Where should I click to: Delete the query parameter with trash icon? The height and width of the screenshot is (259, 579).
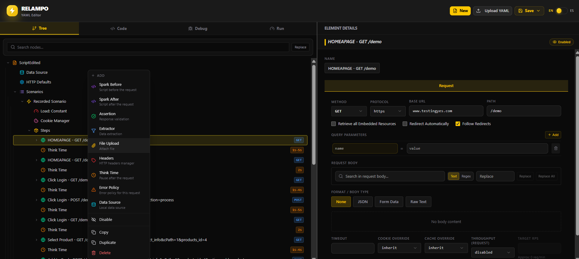coord(556,148)
